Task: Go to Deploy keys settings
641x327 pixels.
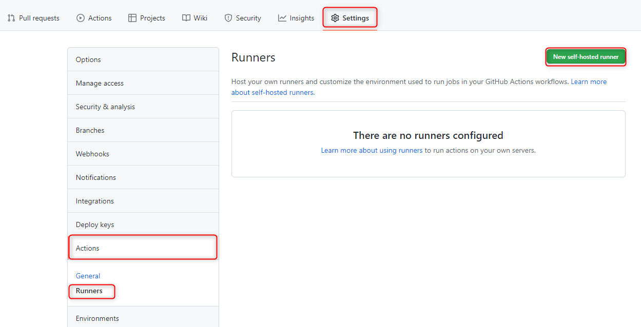Action: [x=143, y=224]
